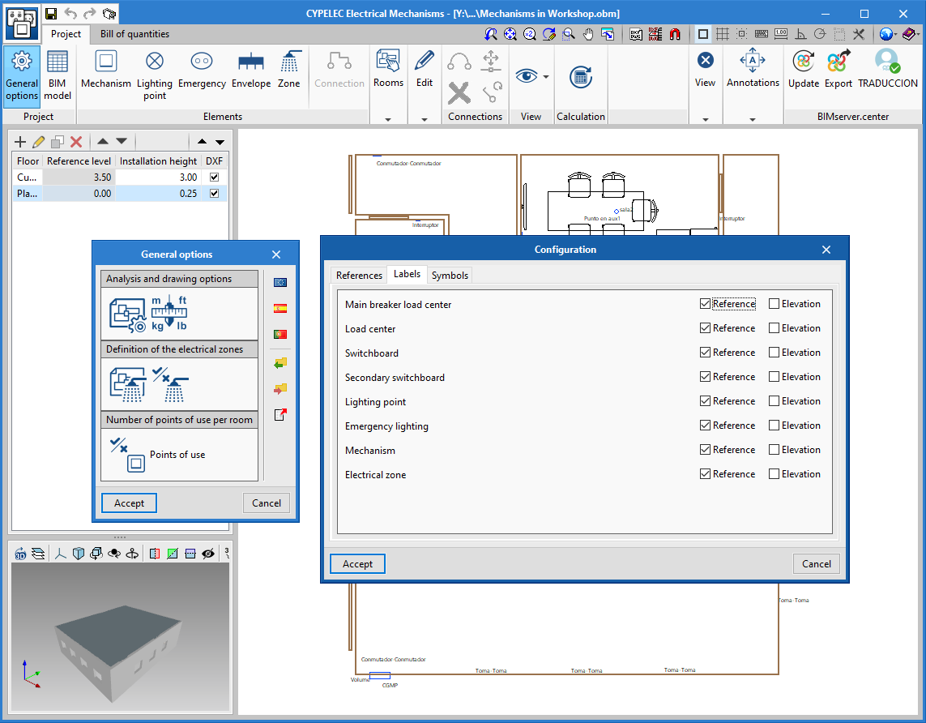
Task: Toggle DXF checkbox for Pla... floor row
Action: click(x=215, y=193)
